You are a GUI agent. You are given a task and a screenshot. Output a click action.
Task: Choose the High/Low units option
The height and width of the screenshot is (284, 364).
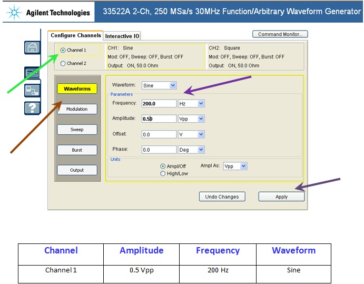(163, 173)
